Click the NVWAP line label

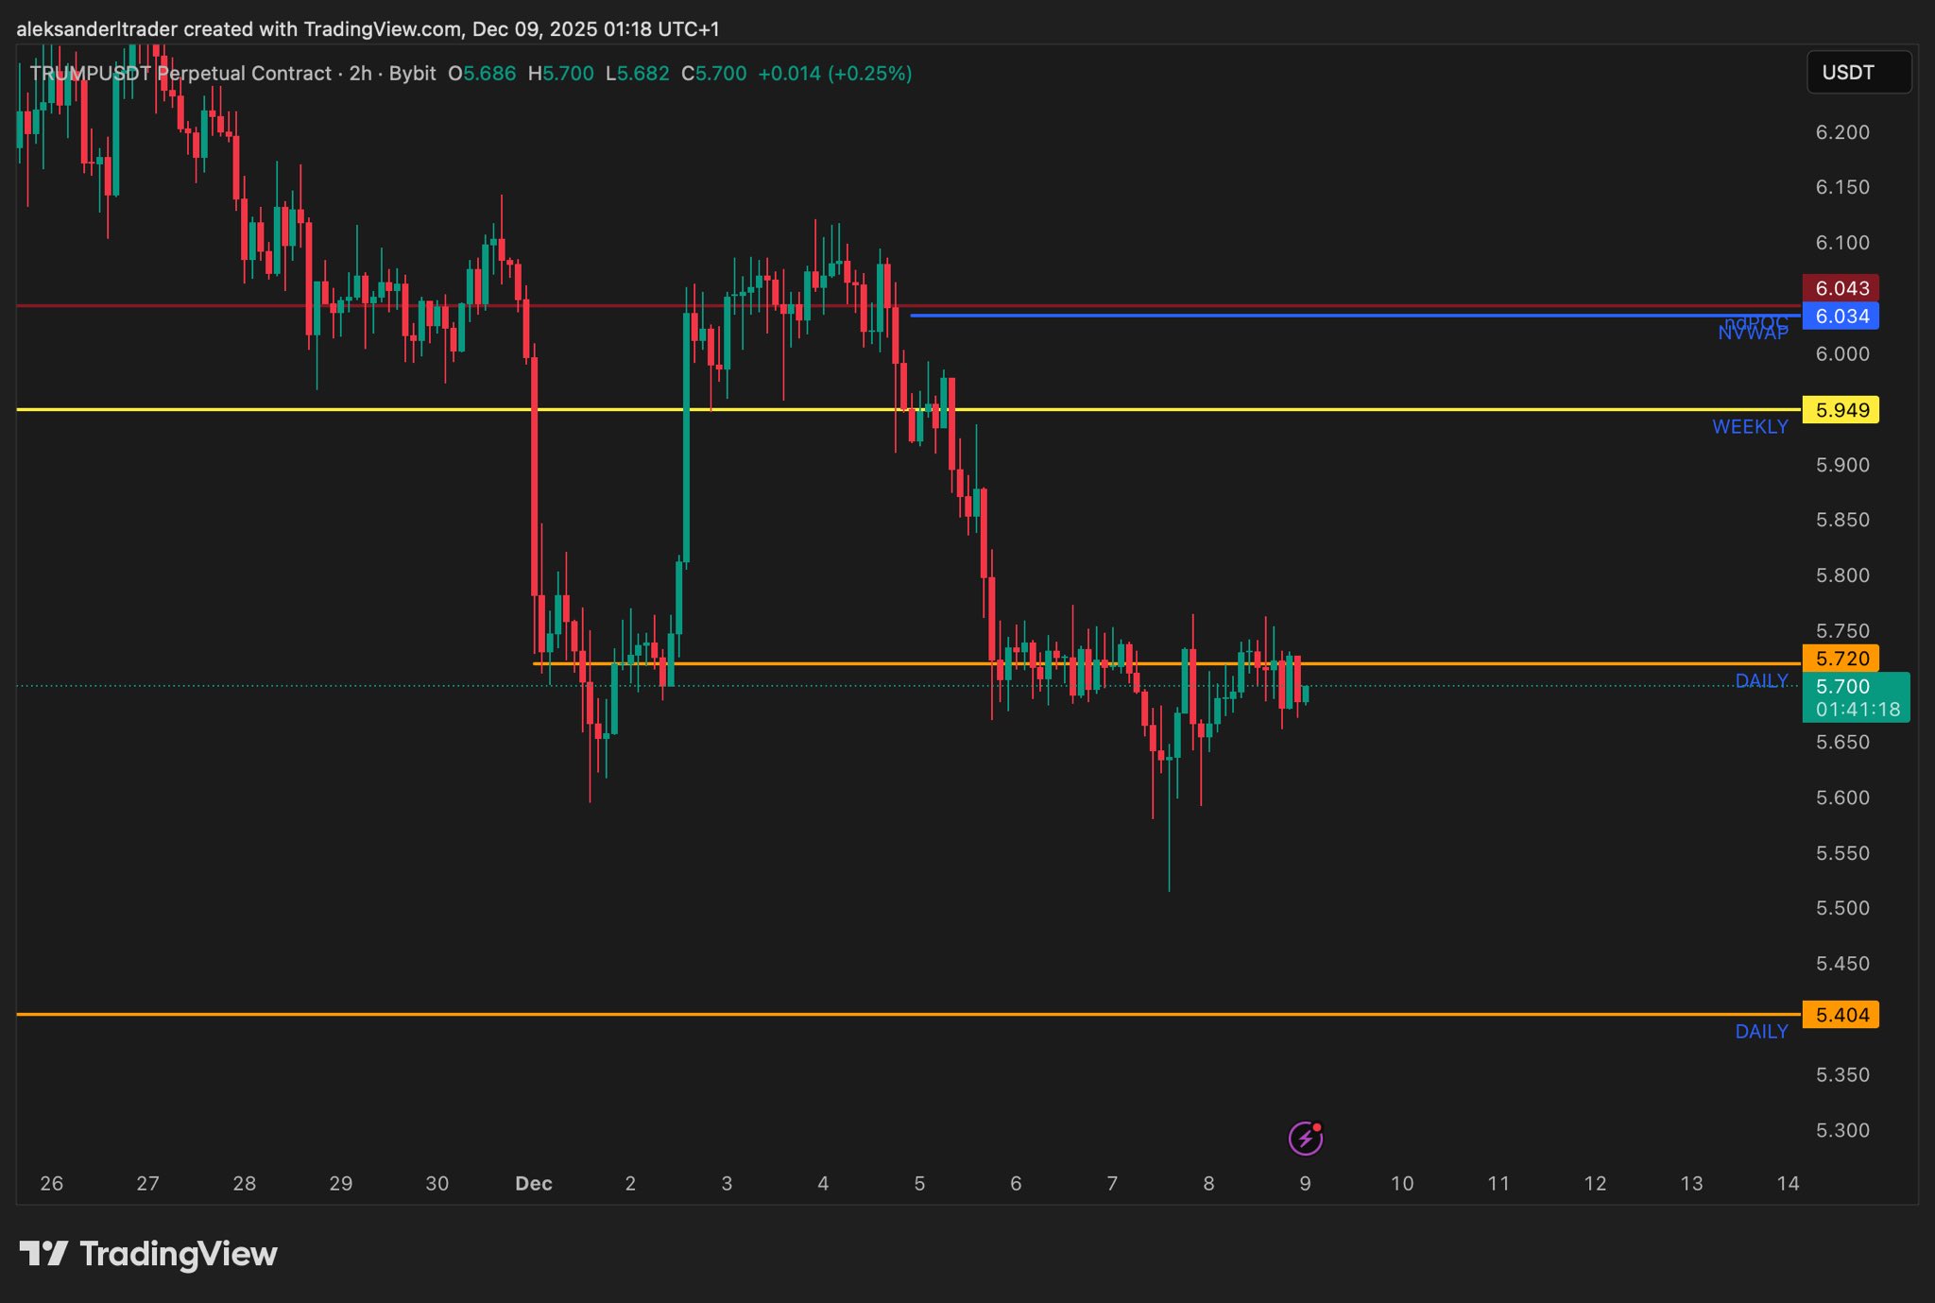[1753, 334]
